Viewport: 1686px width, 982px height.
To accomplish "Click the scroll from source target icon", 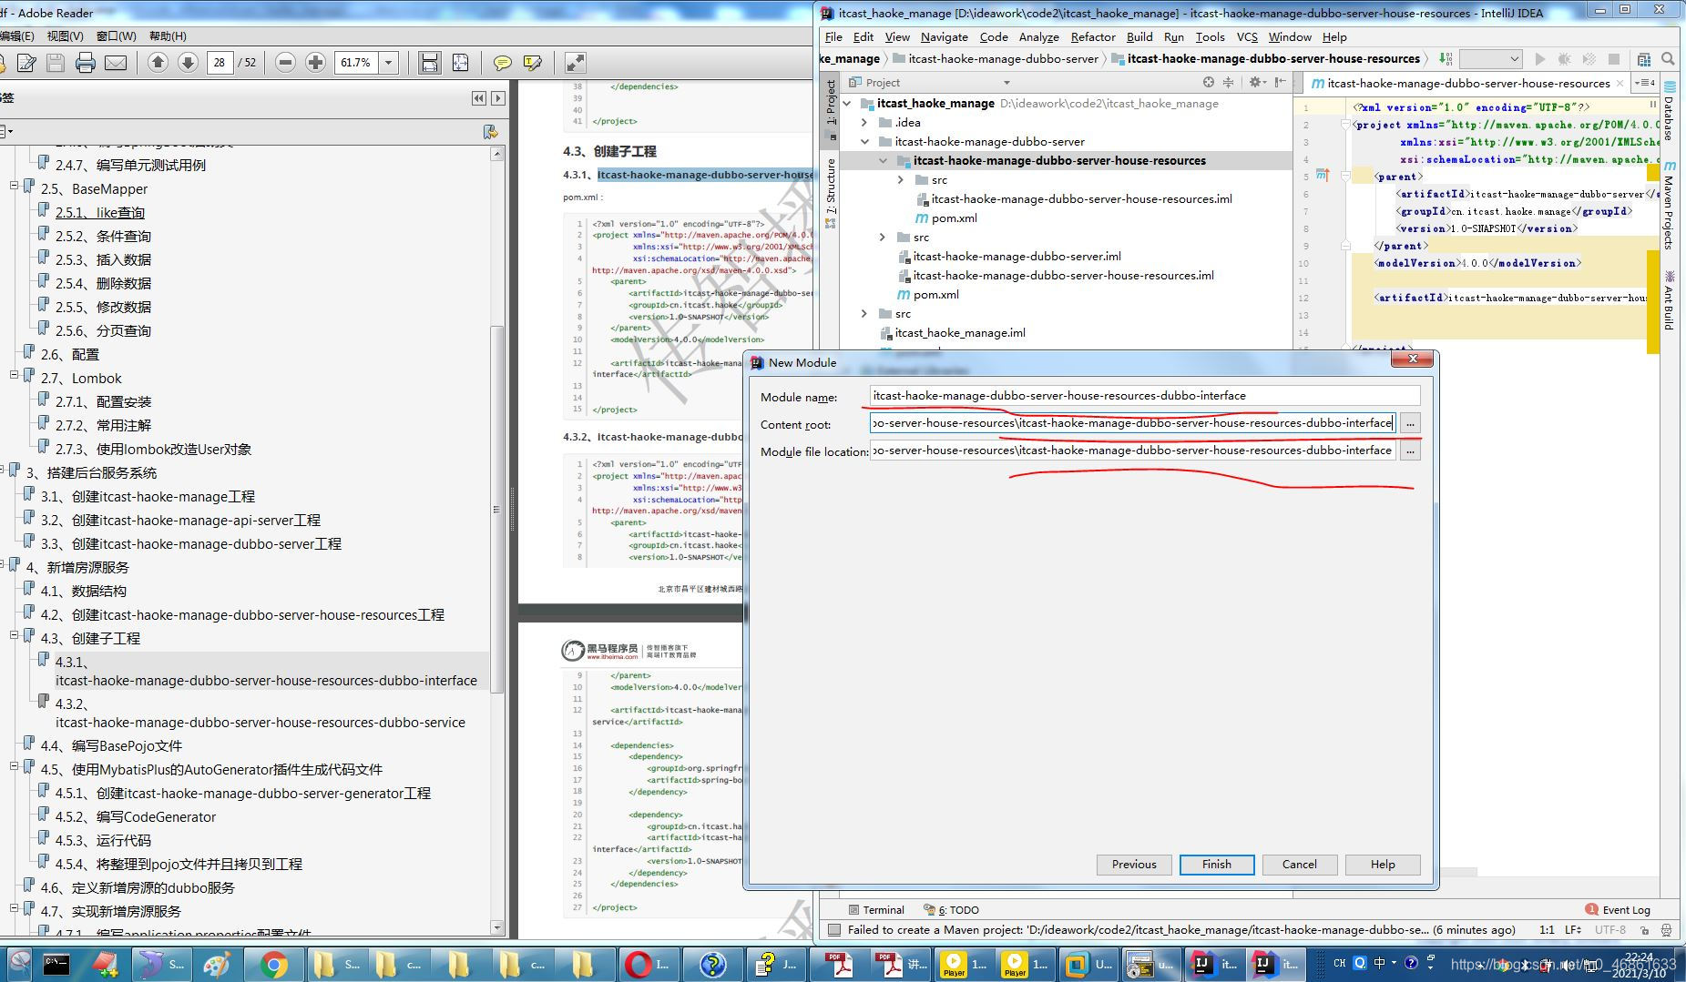I will tap(1209, 82).
